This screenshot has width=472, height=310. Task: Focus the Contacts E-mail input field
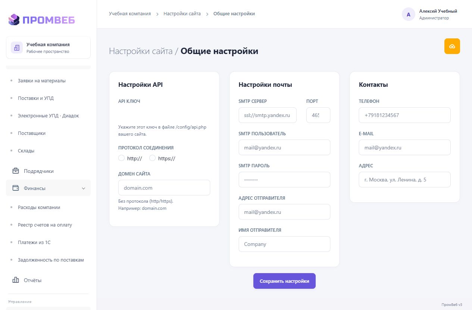click(405, 148)
